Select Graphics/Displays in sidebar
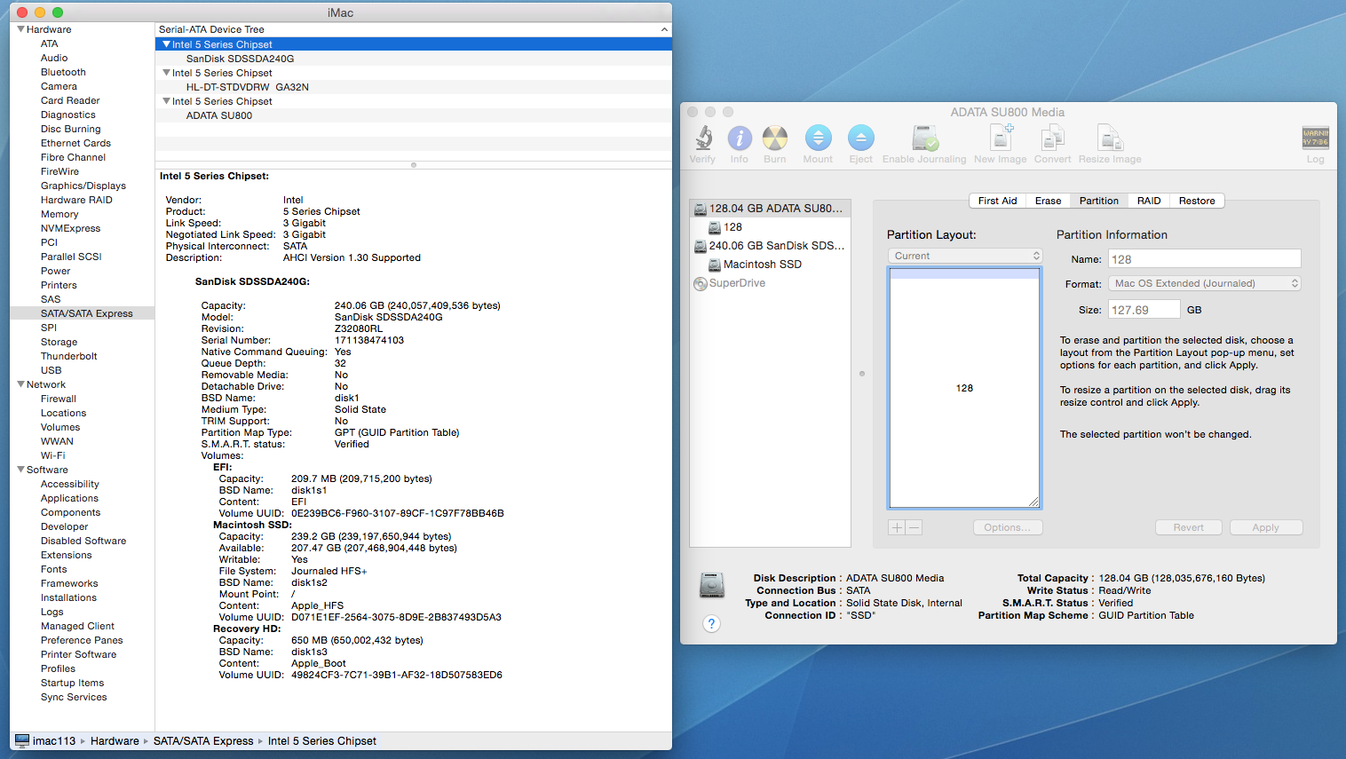 83,186
